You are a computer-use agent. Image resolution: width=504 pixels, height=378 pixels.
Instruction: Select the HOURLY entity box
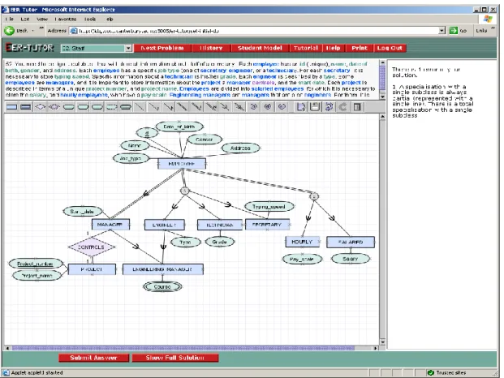(x=302, y=242)
